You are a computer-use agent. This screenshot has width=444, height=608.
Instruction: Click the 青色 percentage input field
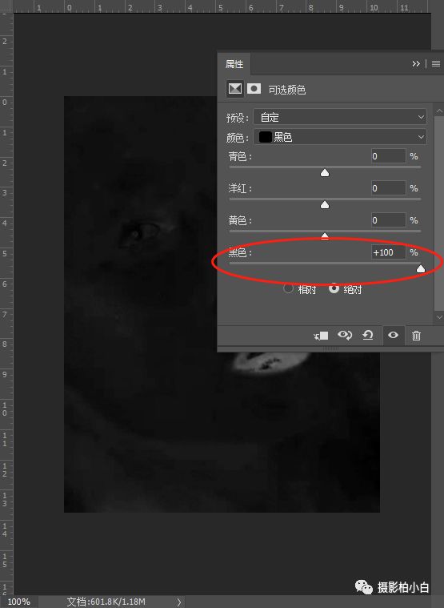(388, 156)
